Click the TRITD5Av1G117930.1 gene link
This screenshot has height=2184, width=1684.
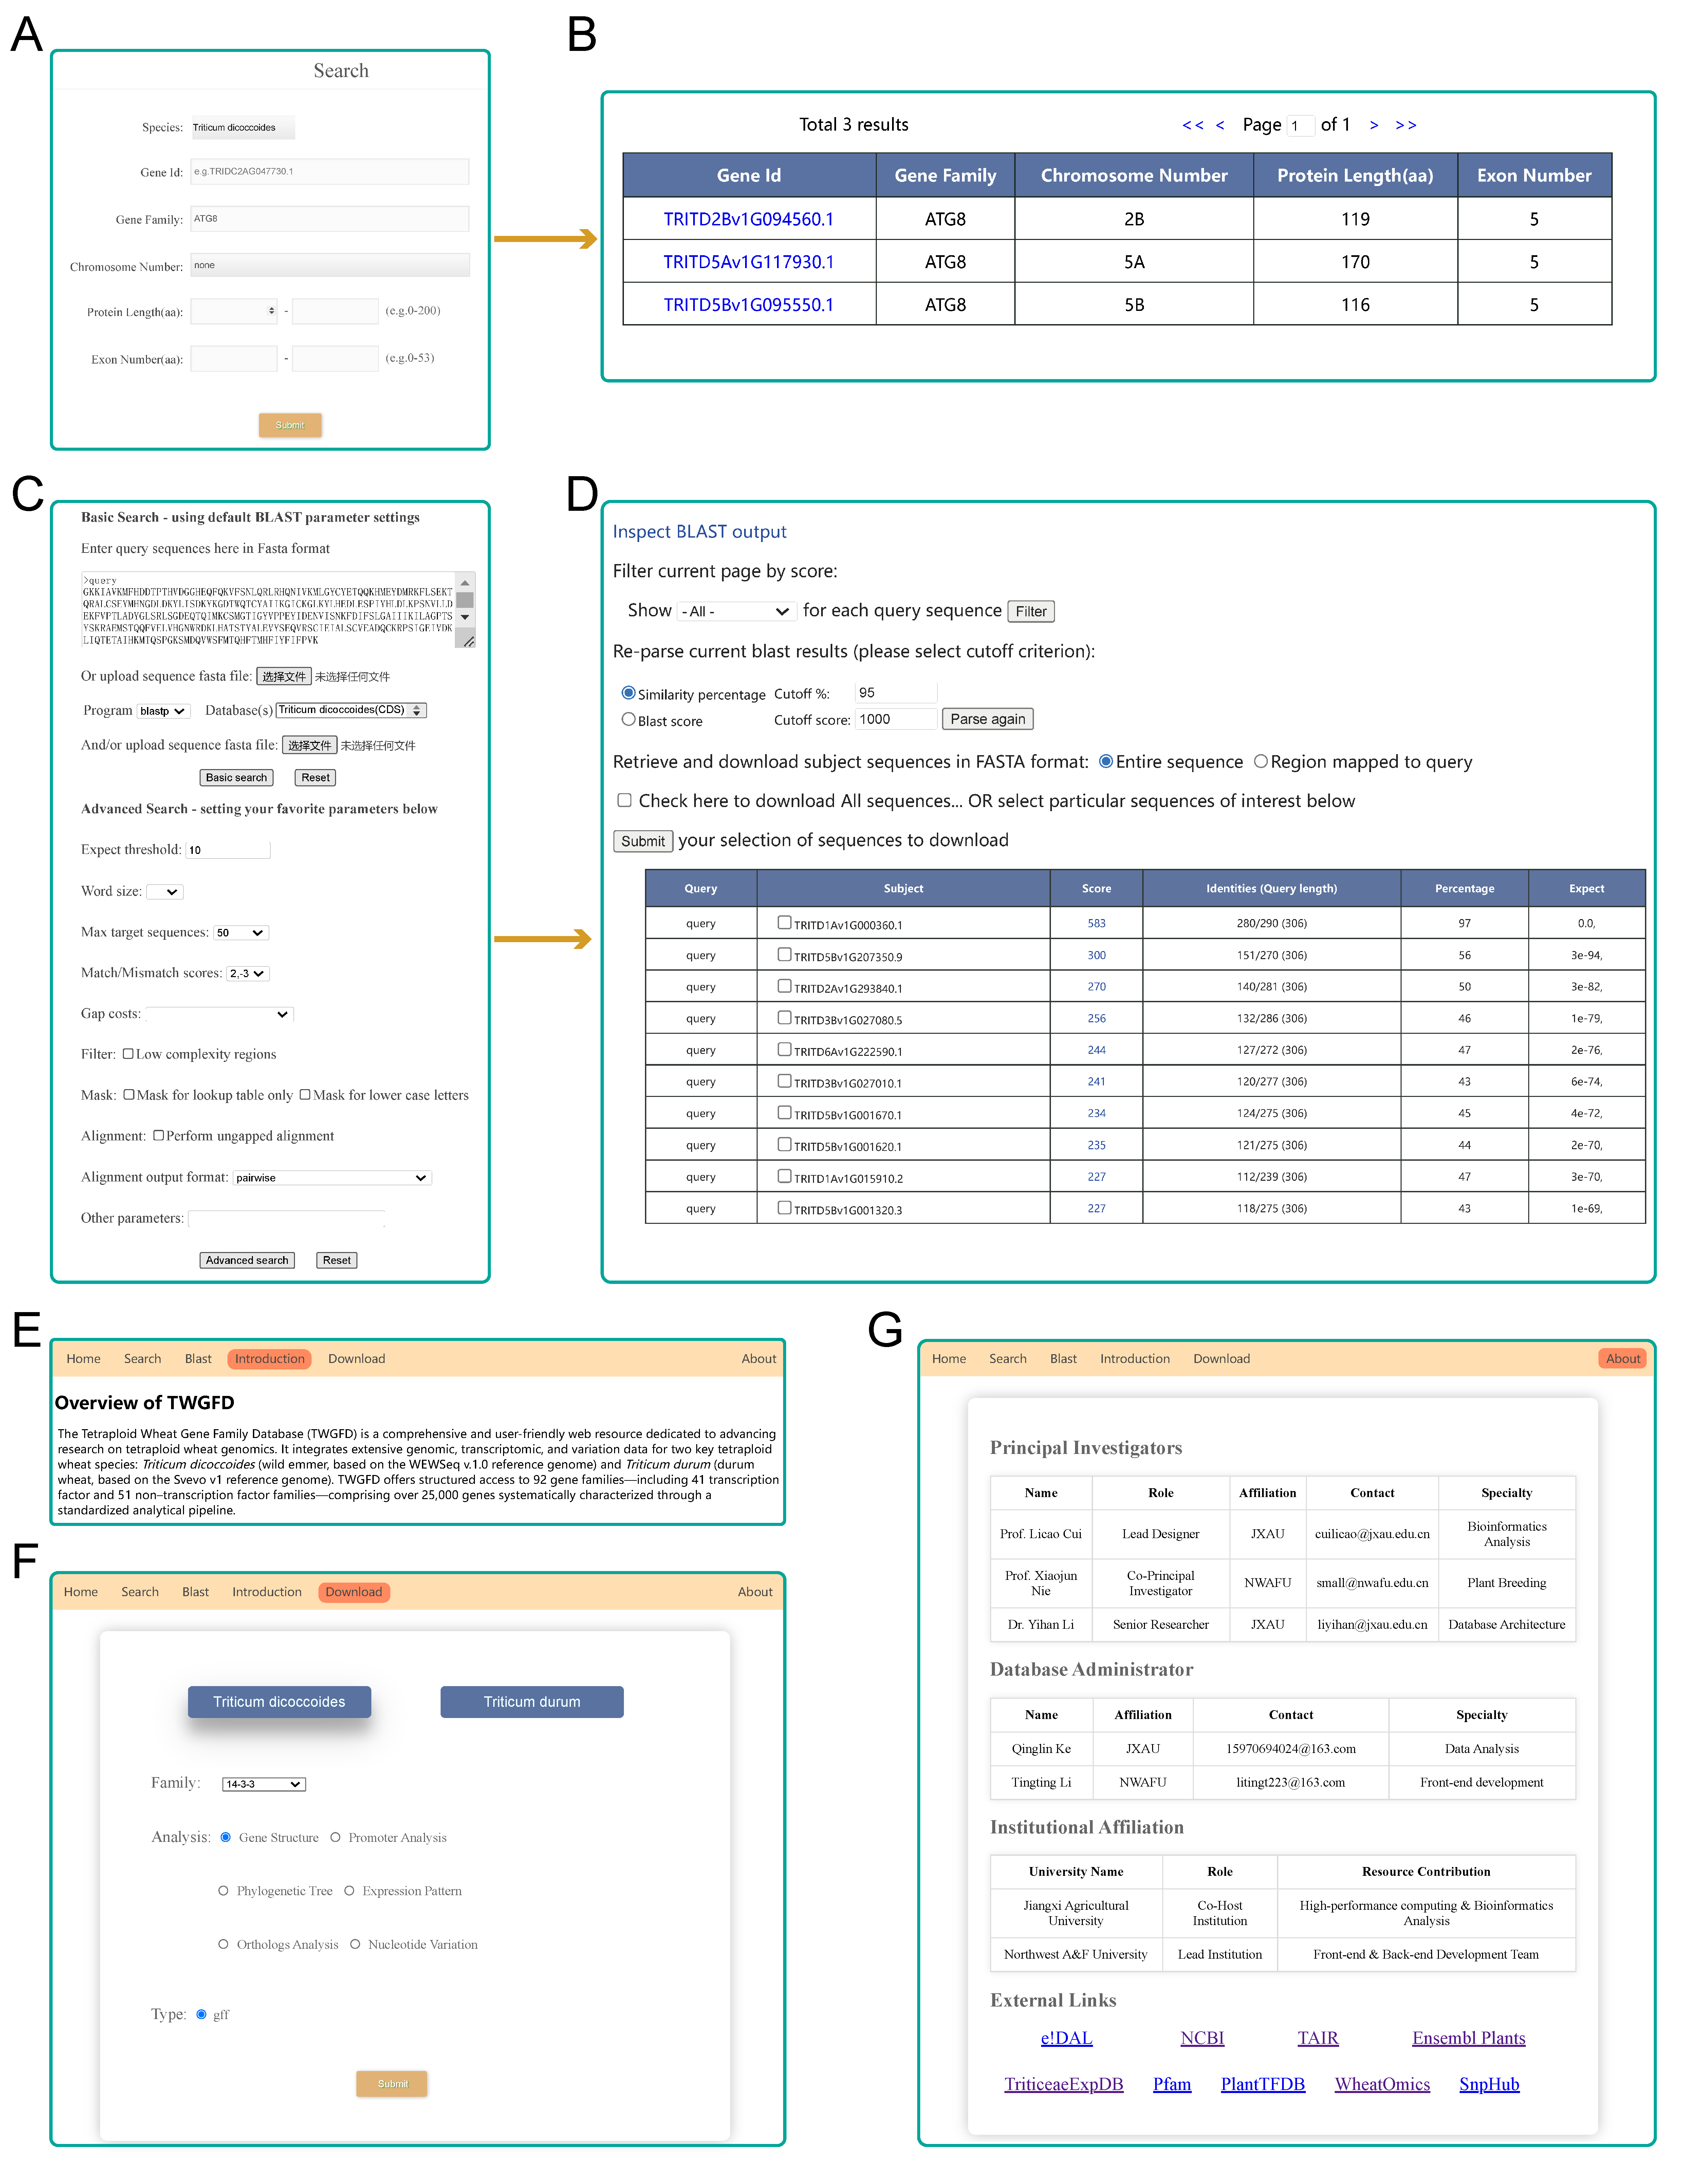click(748, 262)
